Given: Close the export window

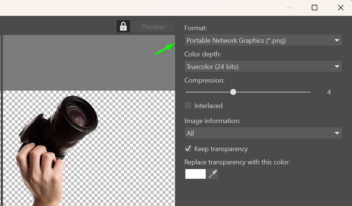Looking at the screenshot, I should (341, 8).
